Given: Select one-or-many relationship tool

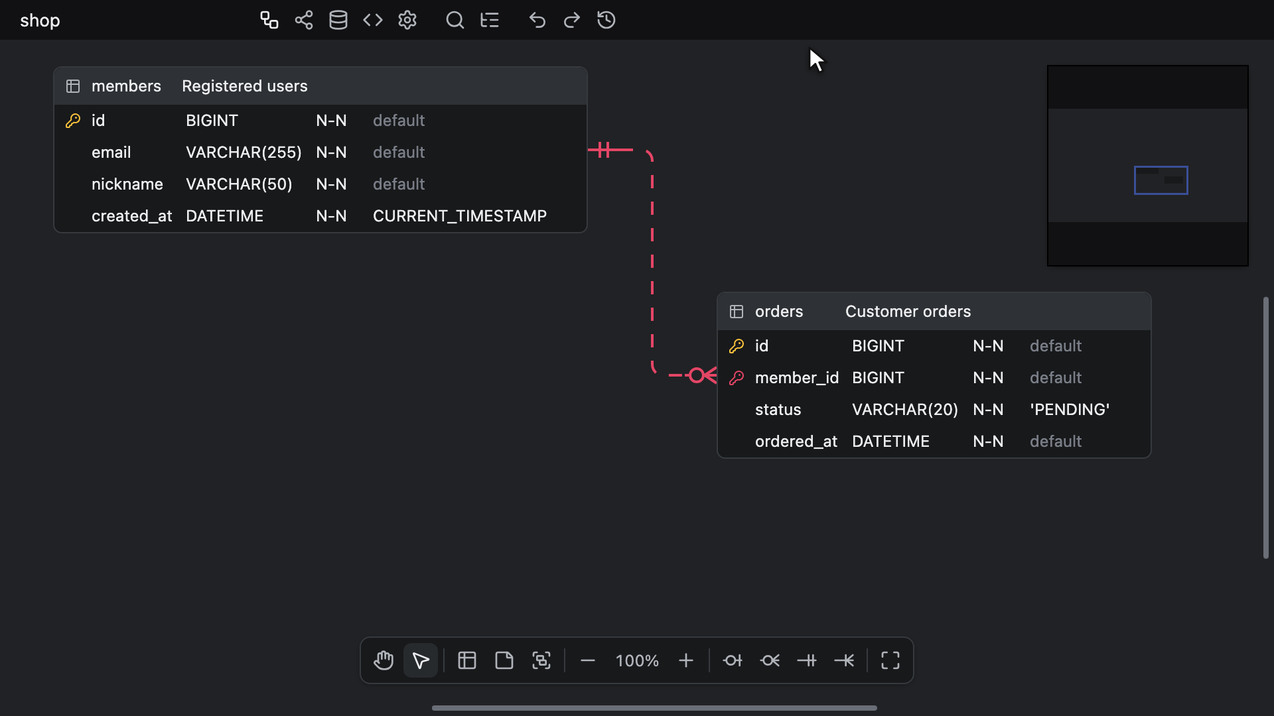Looking at the screenshot, I should pyautogui.click(x=844, y=660).
